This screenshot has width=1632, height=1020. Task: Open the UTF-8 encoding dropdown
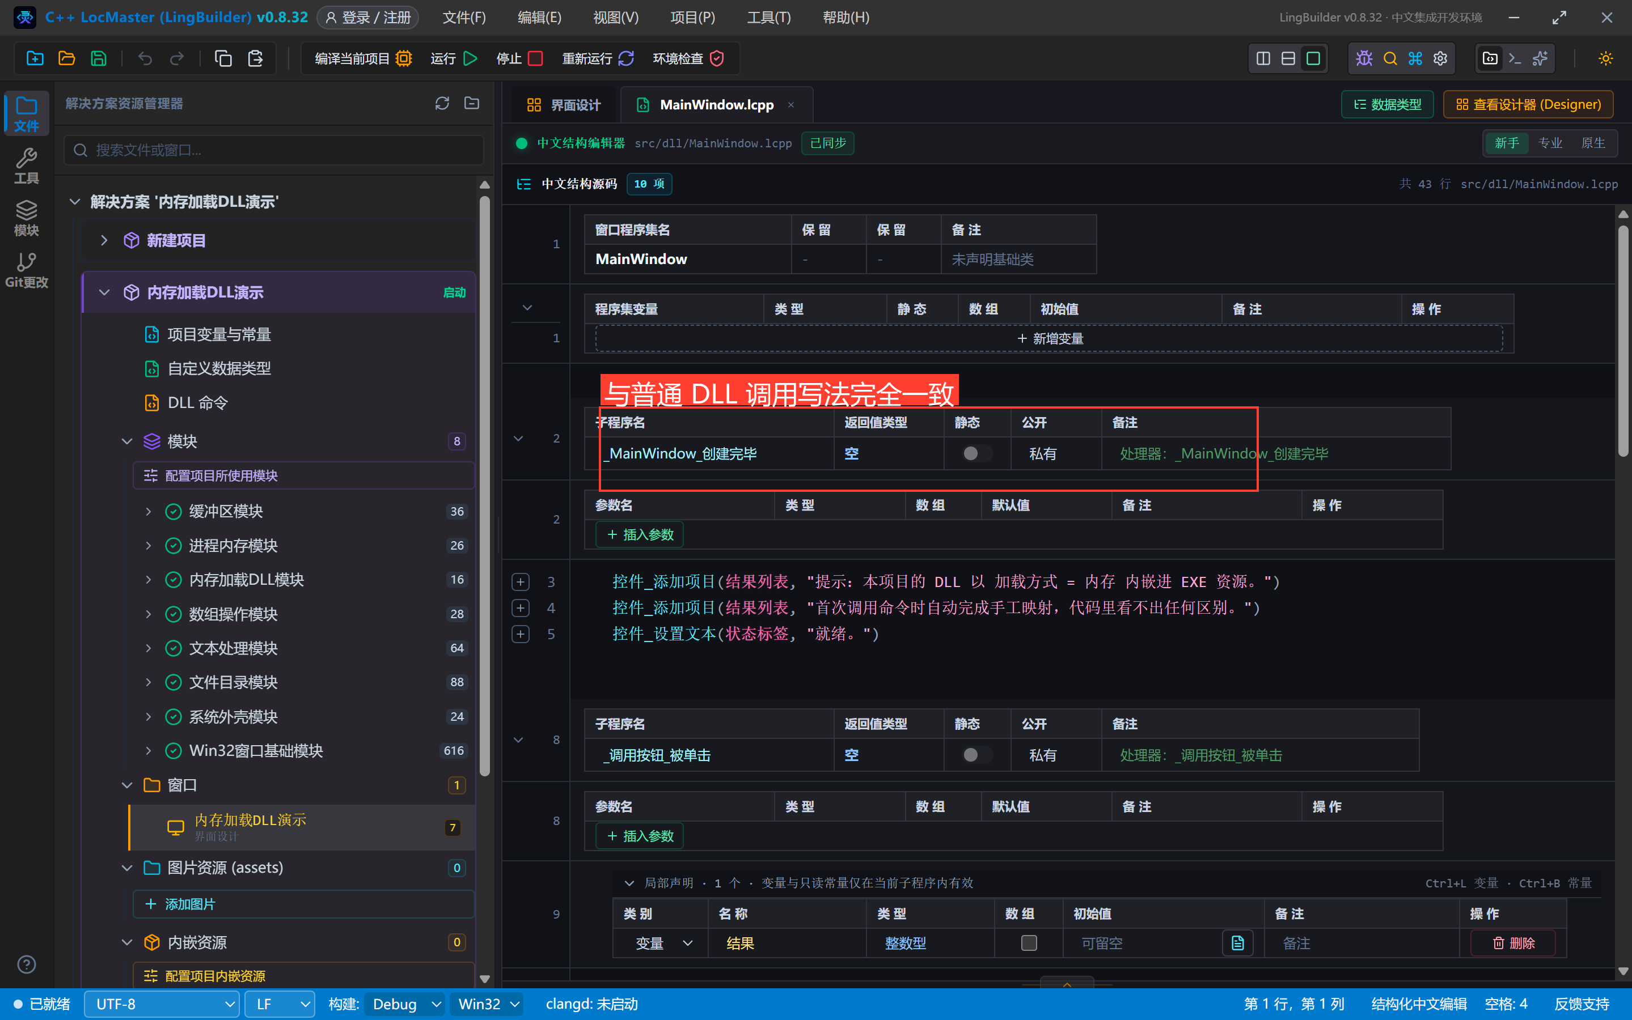click(161, 1004)
